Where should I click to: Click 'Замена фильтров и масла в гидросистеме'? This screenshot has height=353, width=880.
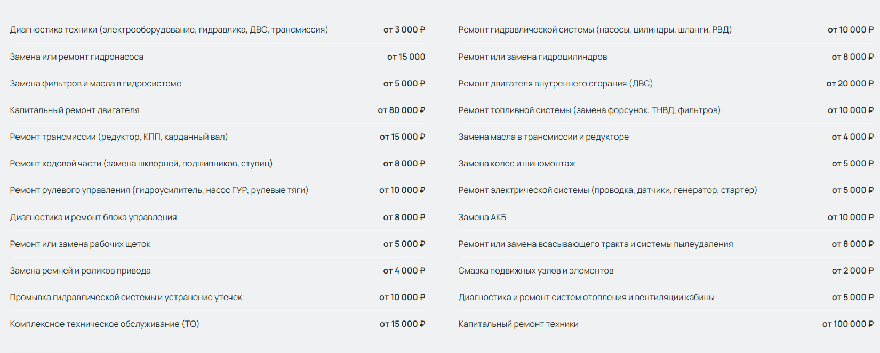(95, 84)
